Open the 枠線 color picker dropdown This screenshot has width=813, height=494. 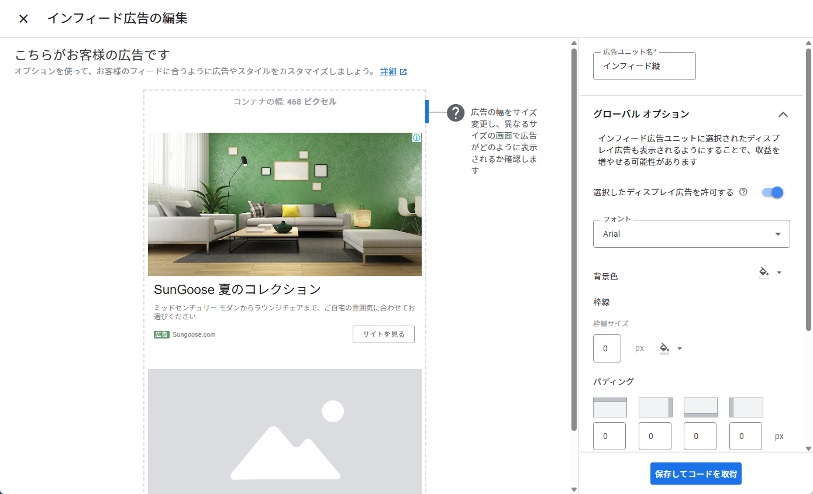[670, 348]
